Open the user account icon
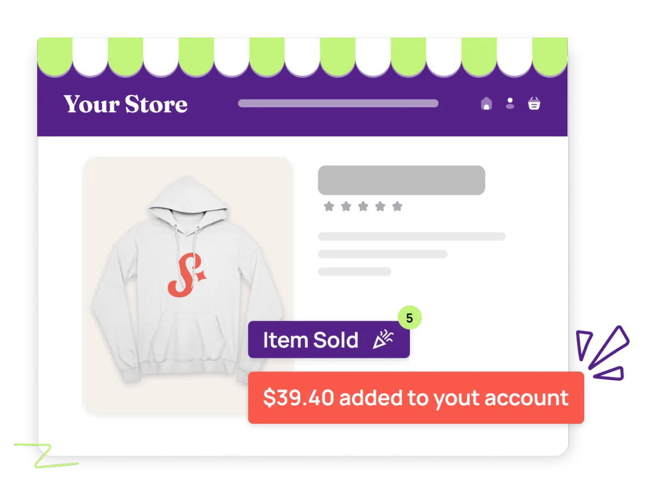Viewport: 654px width, 494px height. point(510,103)
